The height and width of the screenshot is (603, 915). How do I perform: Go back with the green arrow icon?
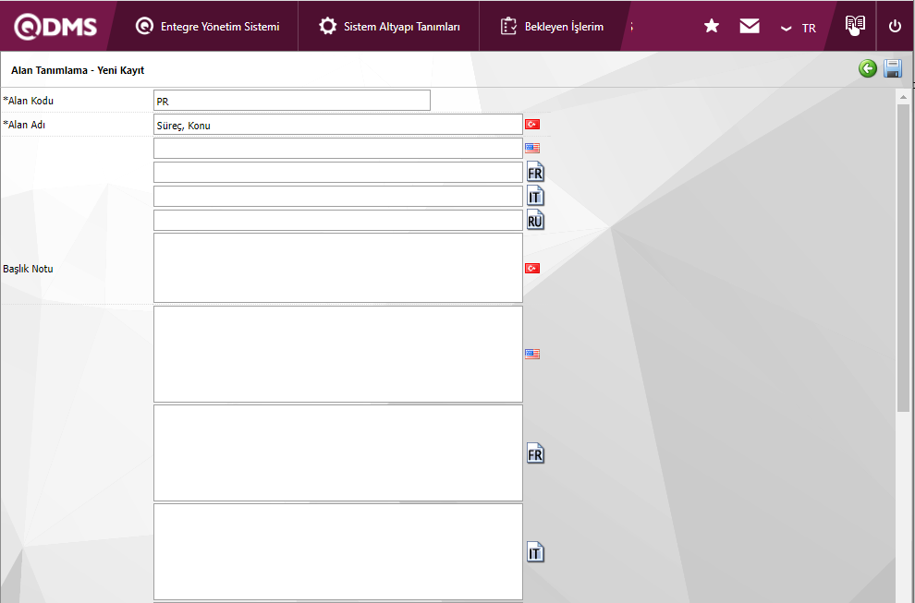(x=868, y=69)
